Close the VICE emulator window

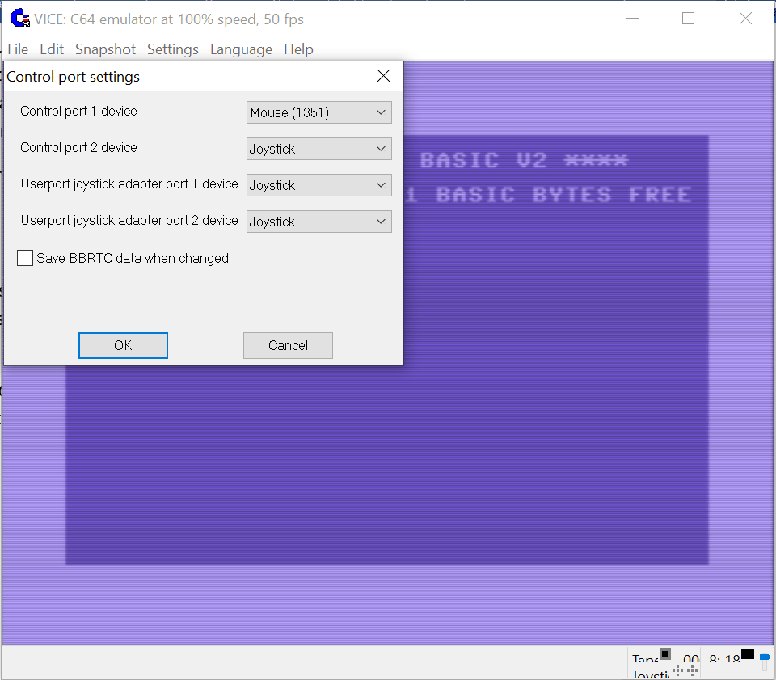[745, 19]
